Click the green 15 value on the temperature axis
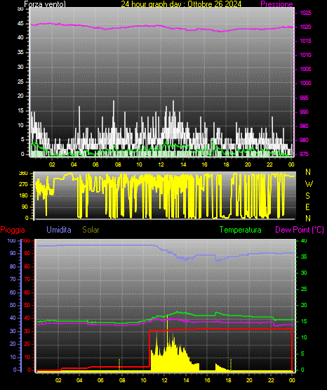This screenshot has width=327, height=390. click(304, 321)
